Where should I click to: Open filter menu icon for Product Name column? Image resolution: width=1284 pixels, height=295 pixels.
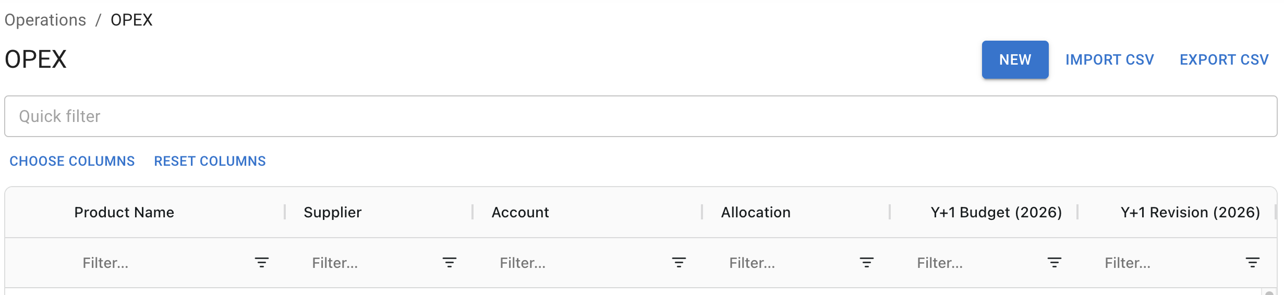[262, 263]
